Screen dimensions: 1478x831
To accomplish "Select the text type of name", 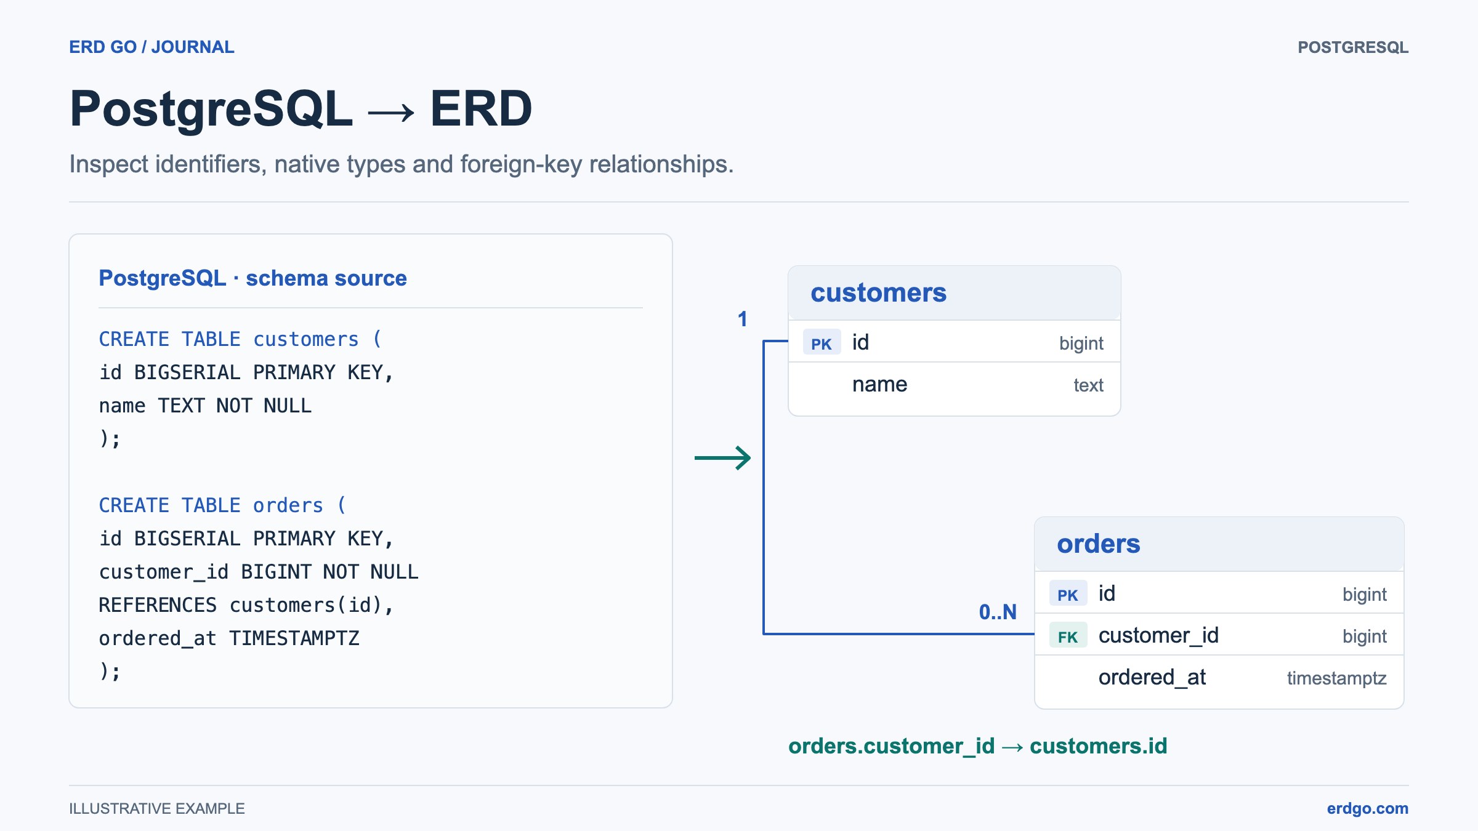I will point(1088,385).
